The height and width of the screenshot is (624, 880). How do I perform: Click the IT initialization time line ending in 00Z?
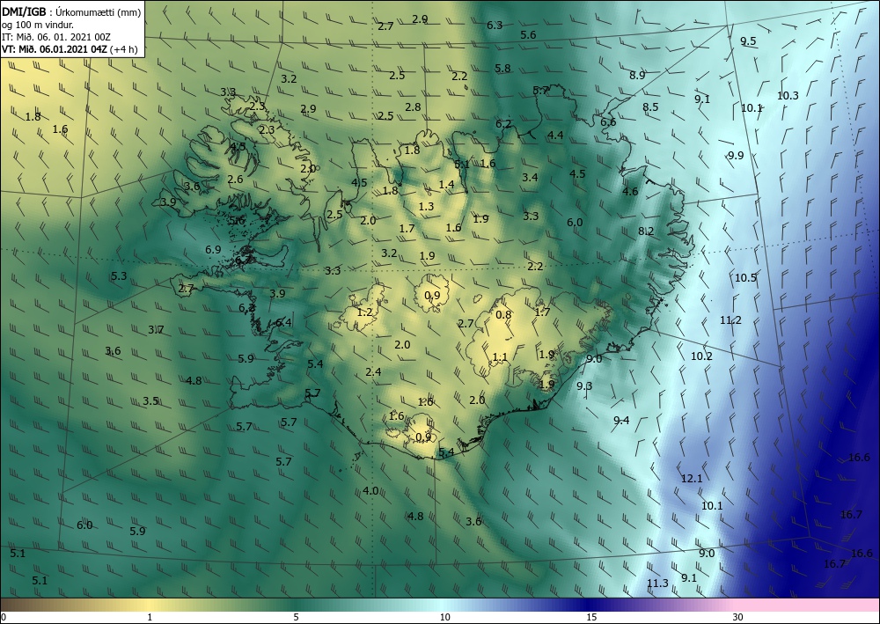coord(56,36)
